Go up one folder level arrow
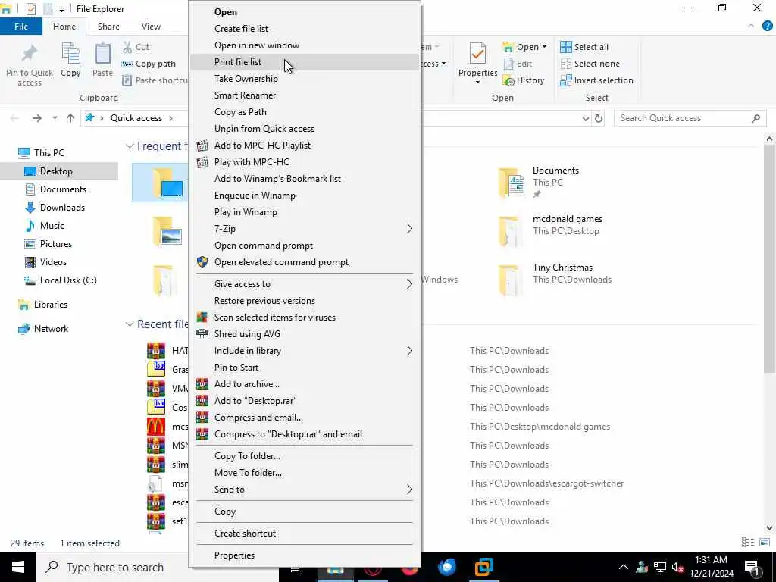 [70, 118]
